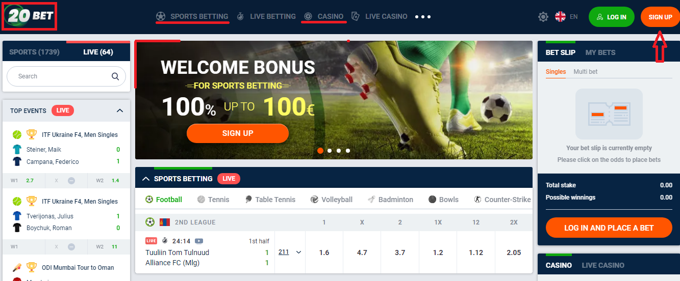Switch bet slip to Multi bet

[x=585, y=72]
